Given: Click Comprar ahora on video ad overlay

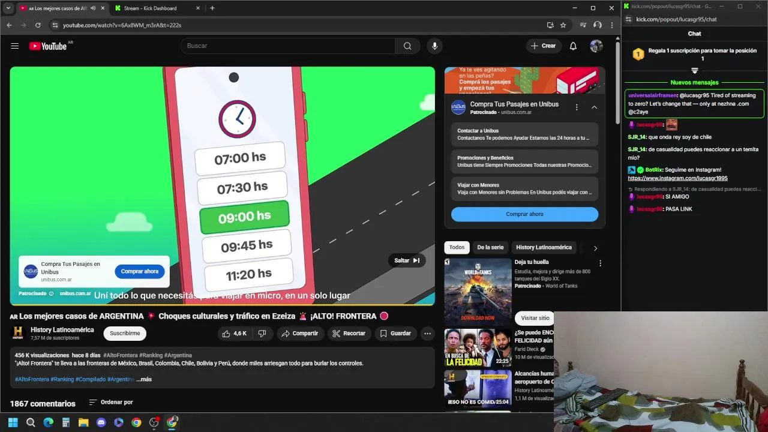Looking at the screenshot, I should (140, 271).
